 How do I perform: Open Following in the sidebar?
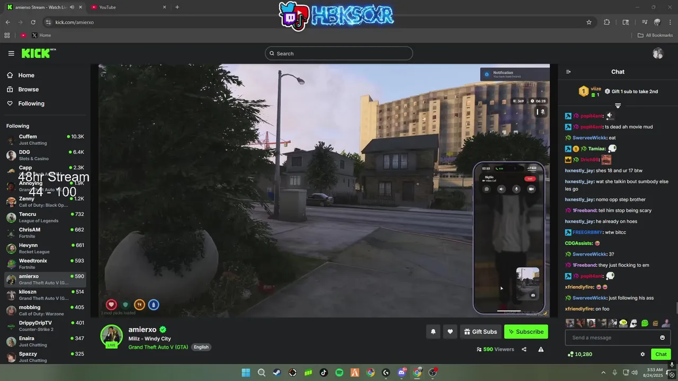point(31,104)
